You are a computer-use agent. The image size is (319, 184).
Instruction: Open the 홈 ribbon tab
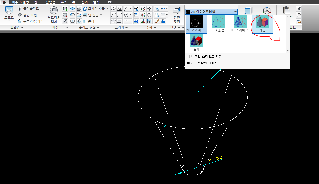click(4, 2)
